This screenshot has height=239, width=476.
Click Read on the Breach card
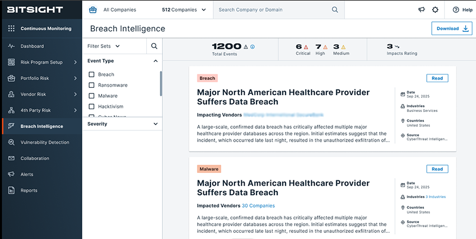click(437, 78)
